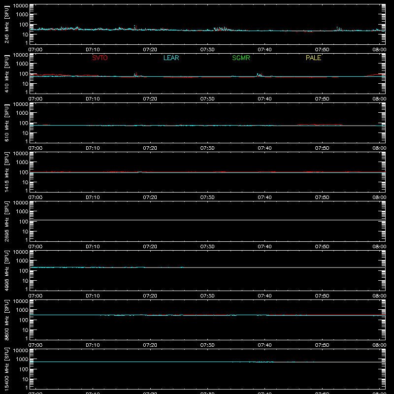Viewport: 394px width, 394px height.
Task: Click the 1000 tick of the 410 MHz panel
Action: pyautogui.click(x=22, y=64)
